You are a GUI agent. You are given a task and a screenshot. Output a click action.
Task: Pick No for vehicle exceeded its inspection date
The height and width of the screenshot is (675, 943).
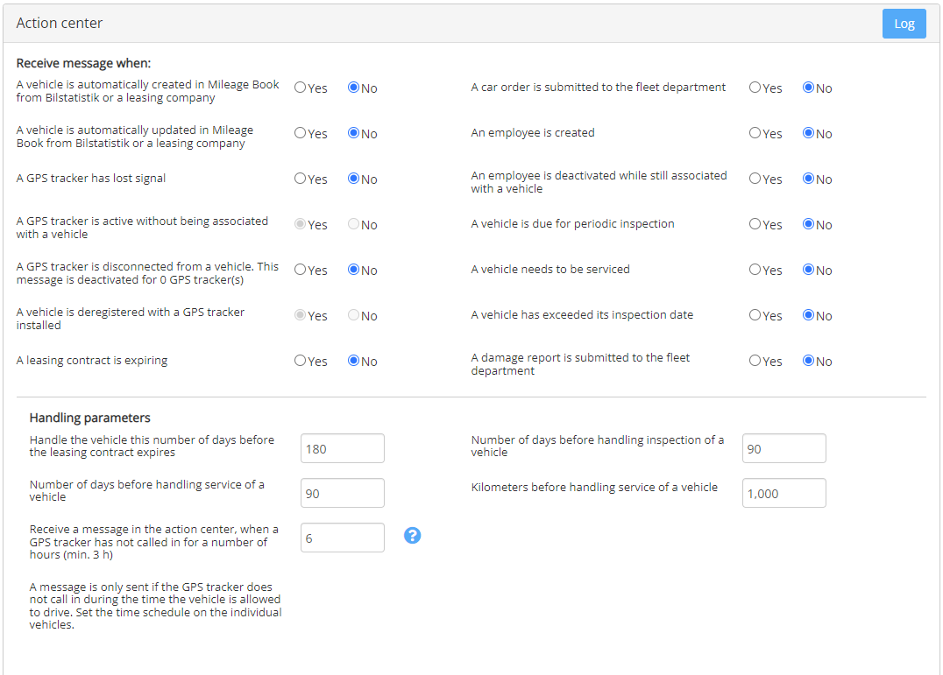[808, 315]
